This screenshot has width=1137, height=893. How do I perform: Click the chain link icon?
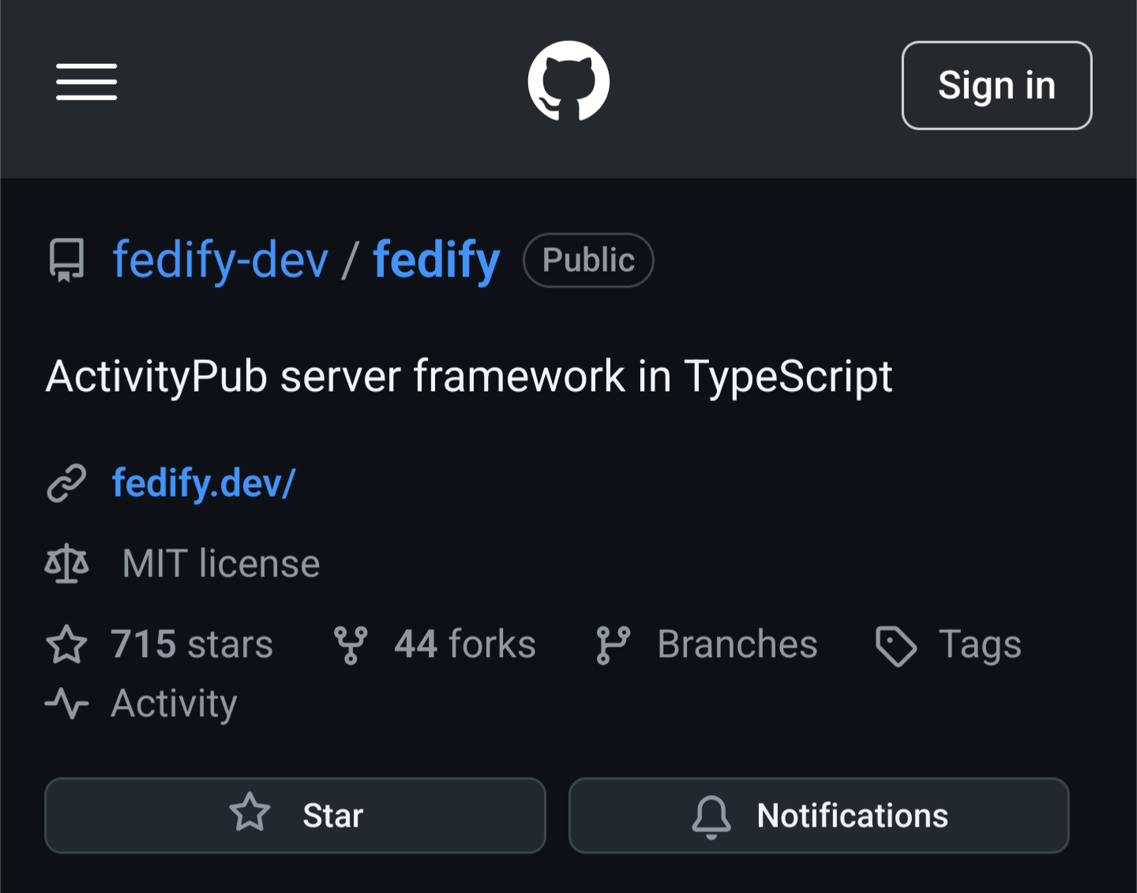[x=66, y=483]
